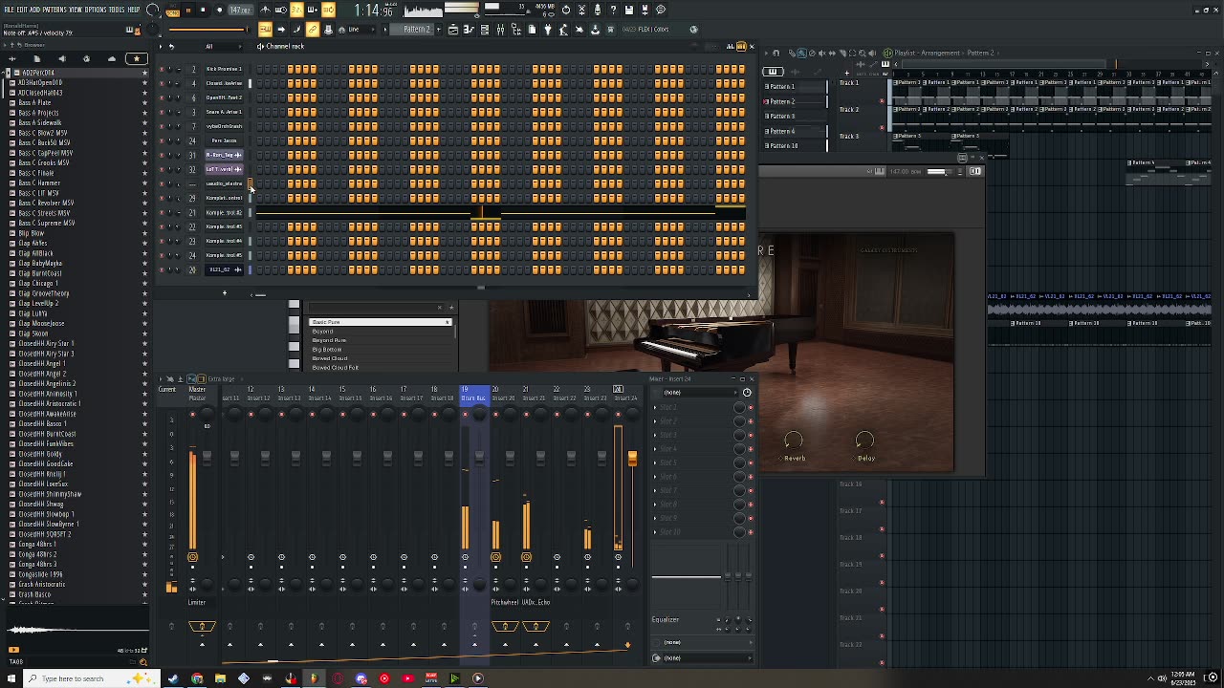Screen dimensions: 1224x688
Task: Open the PATTERNS menu
Action: pyautogui.click(x=55, y=10)
